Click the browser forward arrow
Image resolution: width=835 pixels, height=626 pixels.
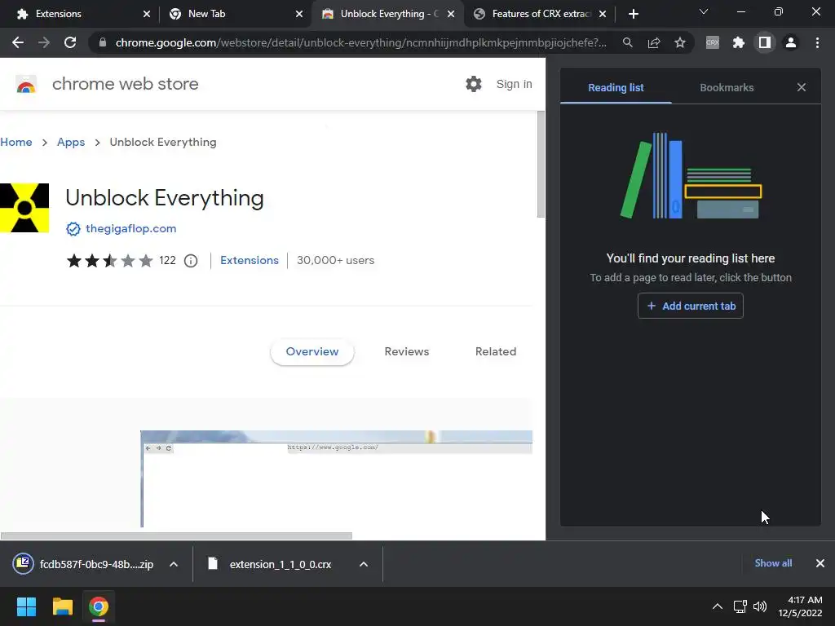[x=44, y=42]
